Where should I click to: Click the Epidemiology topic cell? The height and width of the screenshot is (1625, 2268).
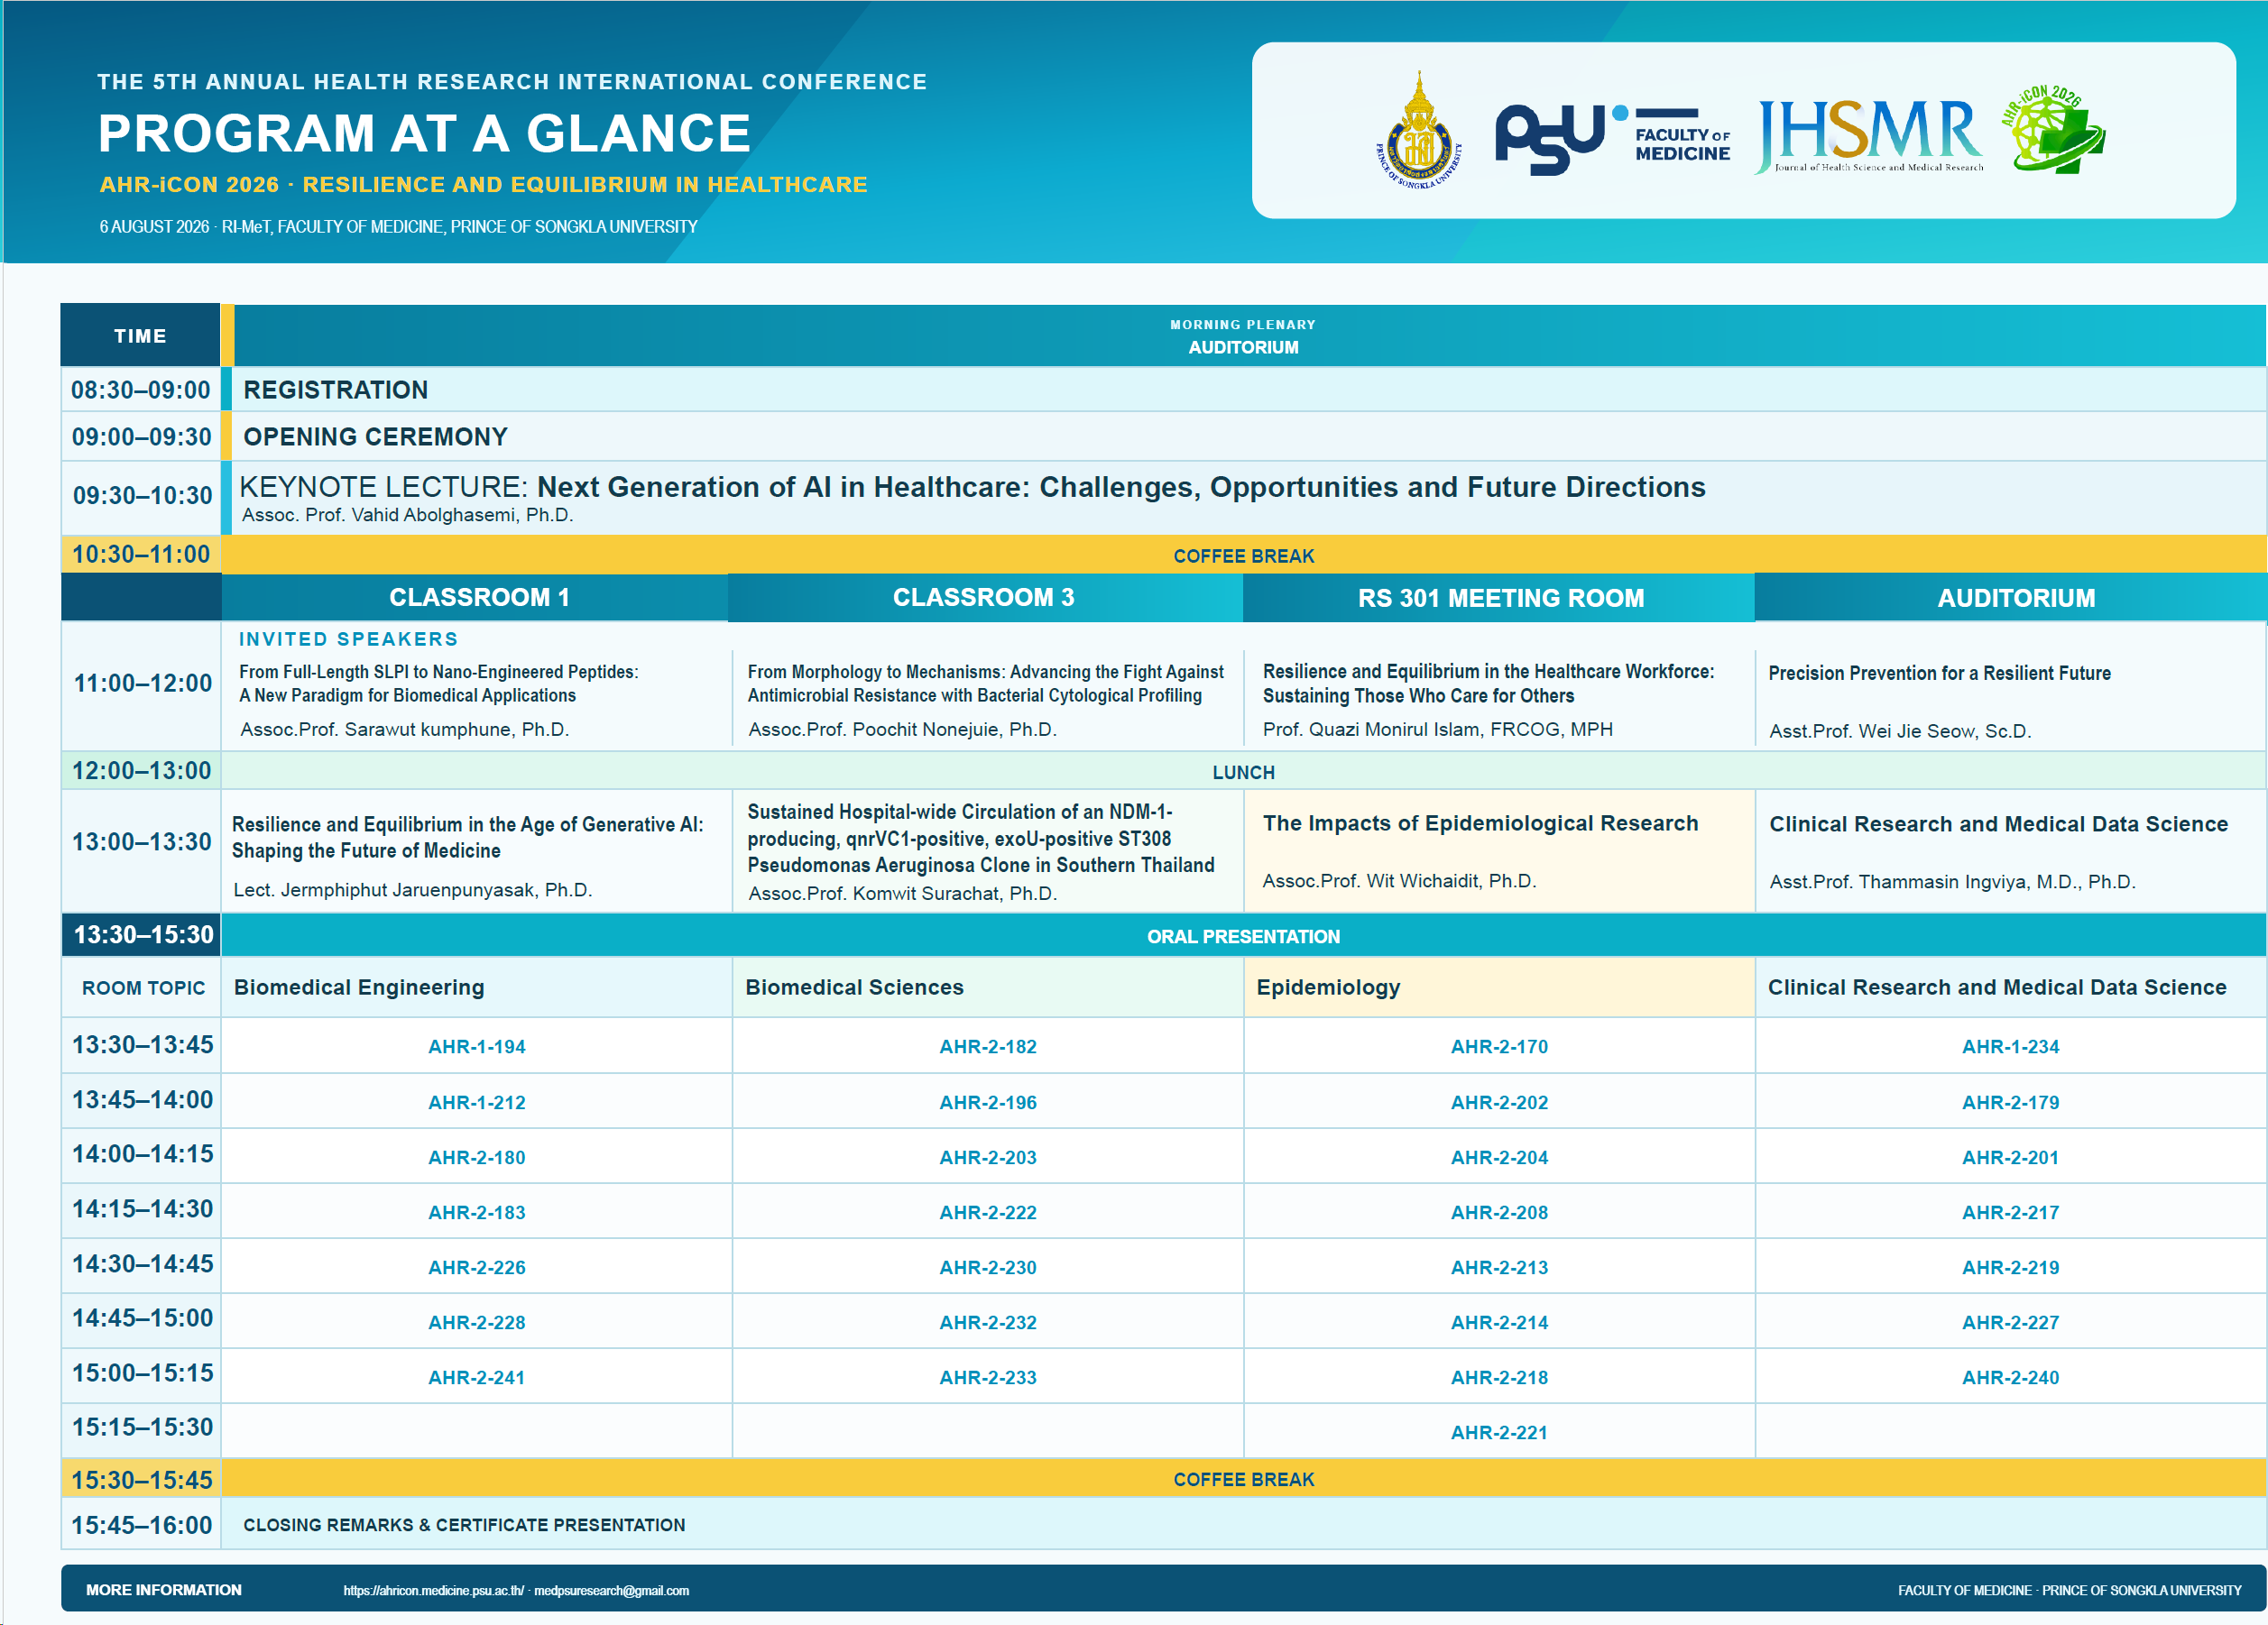(x=1499, y=987)
